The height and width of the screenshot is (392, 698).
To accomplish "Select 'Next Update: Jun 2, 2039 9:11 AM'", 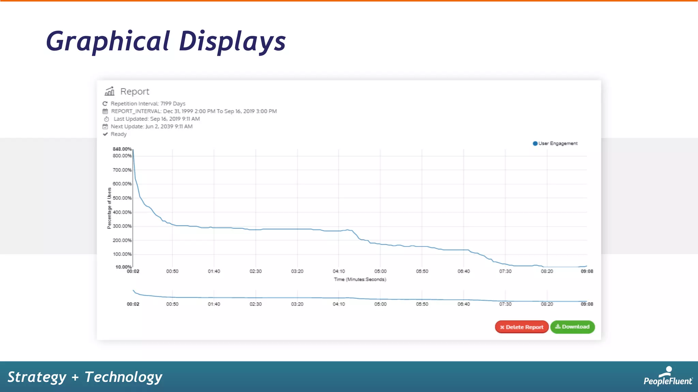I will coord(152,127).
